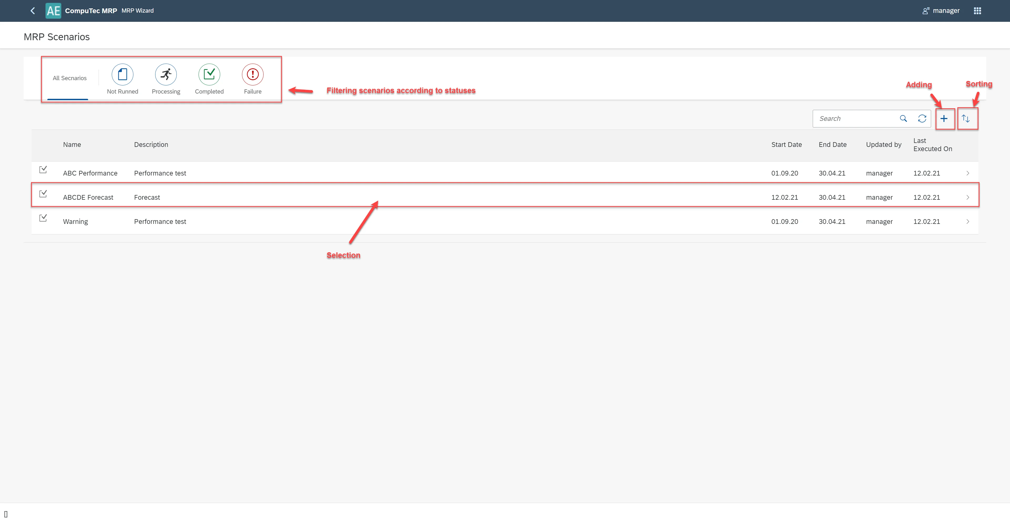Open Warning scenario details chevron
Viewport: 1010px width, 524px height.
968,222
